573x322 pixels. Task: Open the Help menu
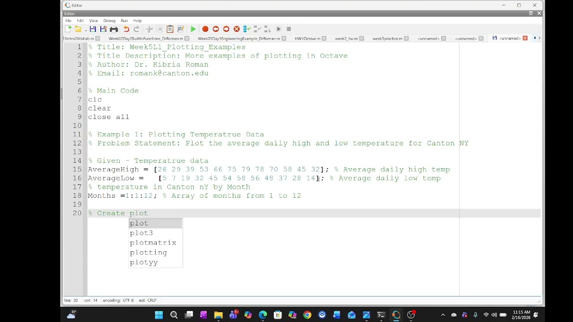(137, 21)
